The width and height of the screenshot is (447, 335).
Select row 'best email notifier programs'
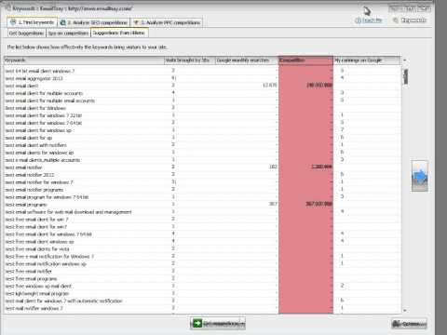[202, 190]
